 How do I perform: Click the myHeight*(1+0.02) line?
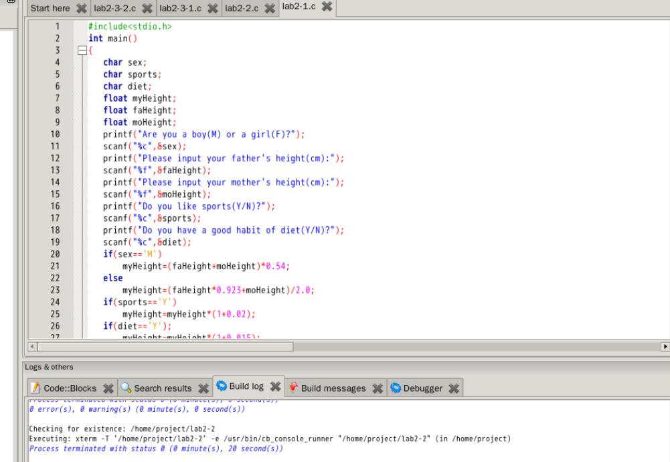(189, 314)
